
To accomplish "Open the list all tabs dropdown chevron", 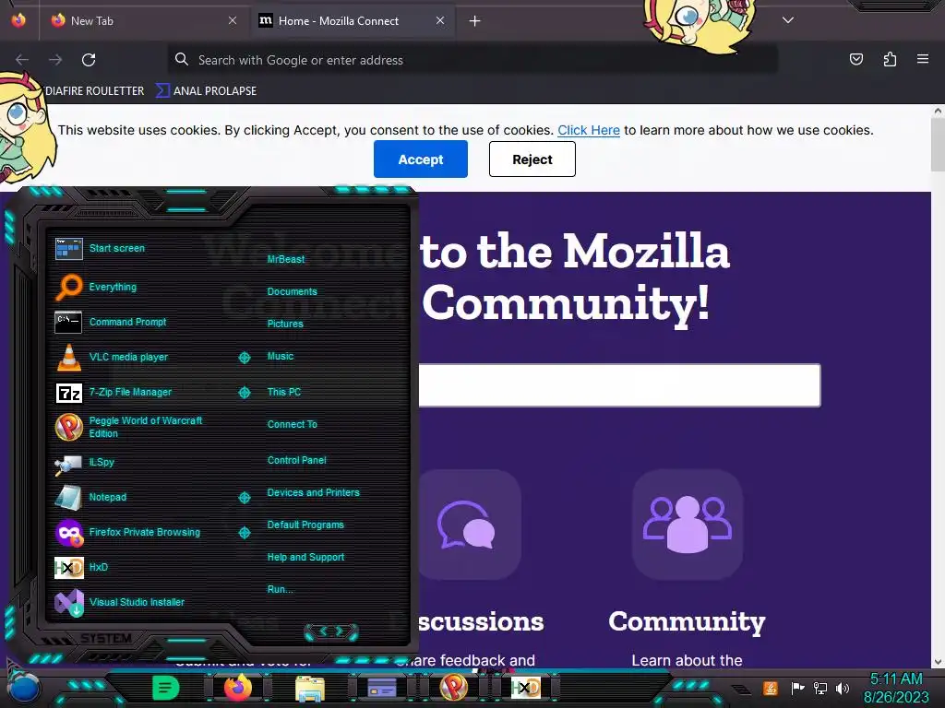I will (788, 20).
